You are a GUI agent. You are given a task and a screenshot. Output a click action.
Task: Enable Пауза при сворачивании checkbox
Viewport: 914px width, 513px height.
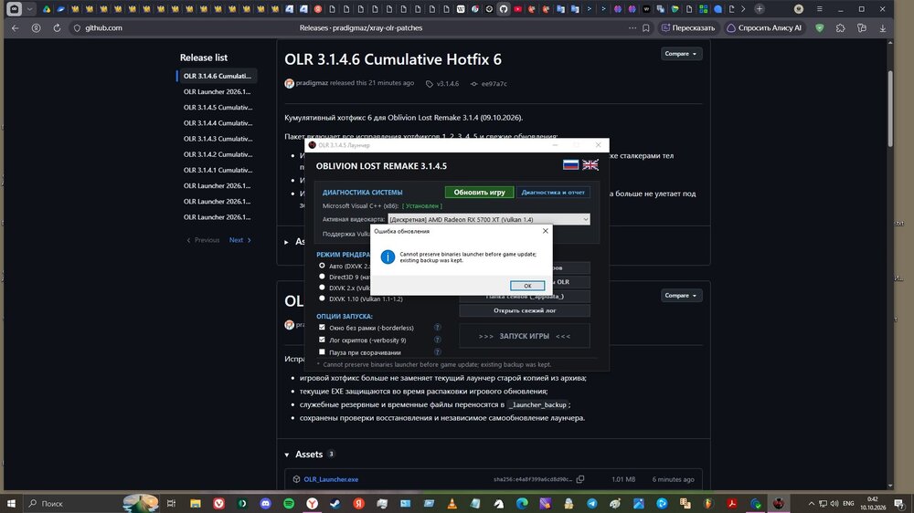coord(322,351)
